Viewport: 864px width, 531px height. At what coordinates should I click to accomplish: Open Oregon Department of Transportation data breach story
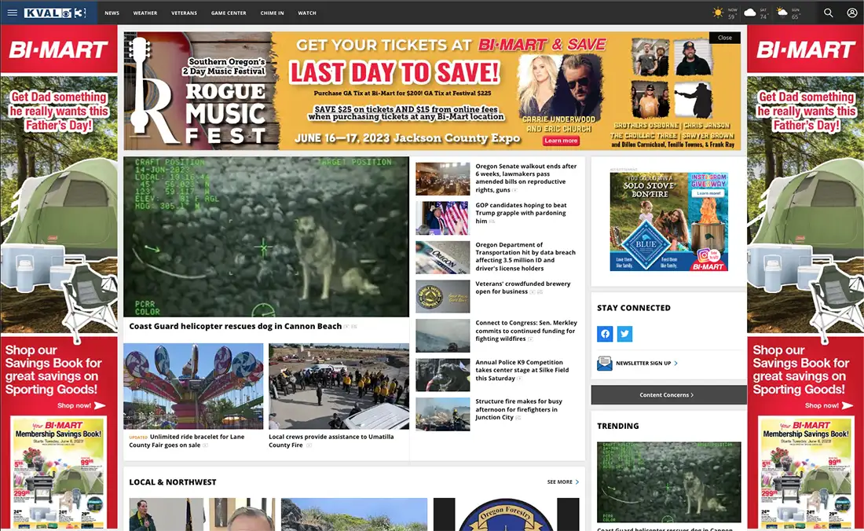pos(525,257)
